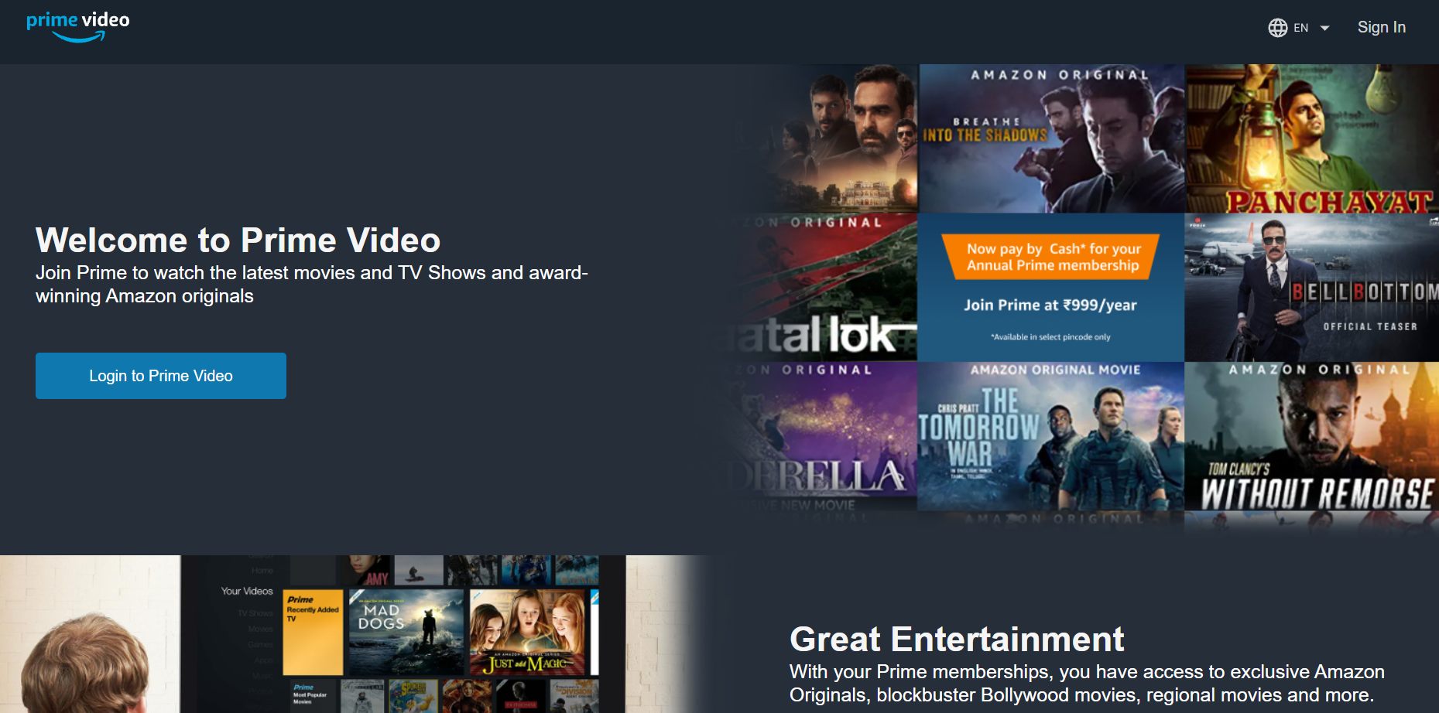1439x713 pixels.
Task: Click the Prime Video logo
Action: tap(78, 27)
